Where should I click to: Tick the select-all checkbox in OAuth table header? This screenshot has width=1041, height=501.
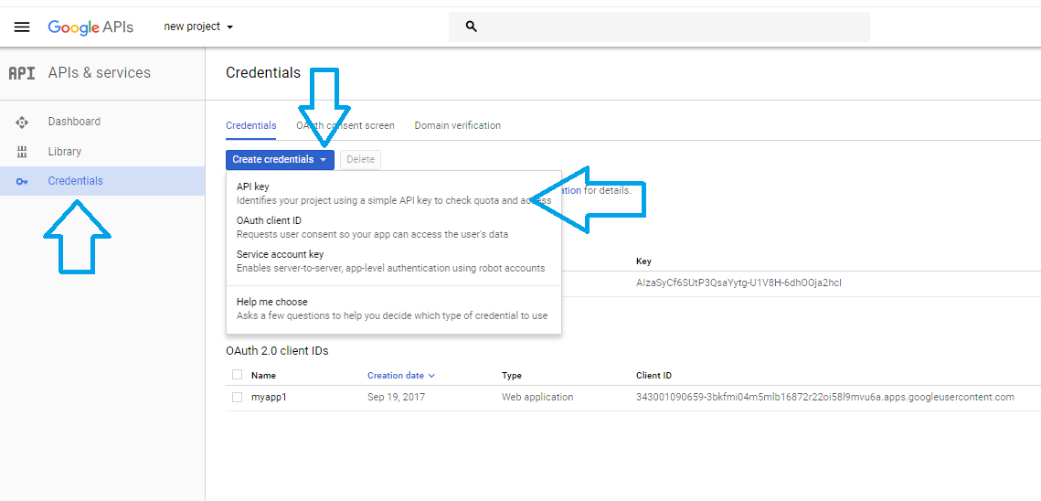[x=237, y=375]
